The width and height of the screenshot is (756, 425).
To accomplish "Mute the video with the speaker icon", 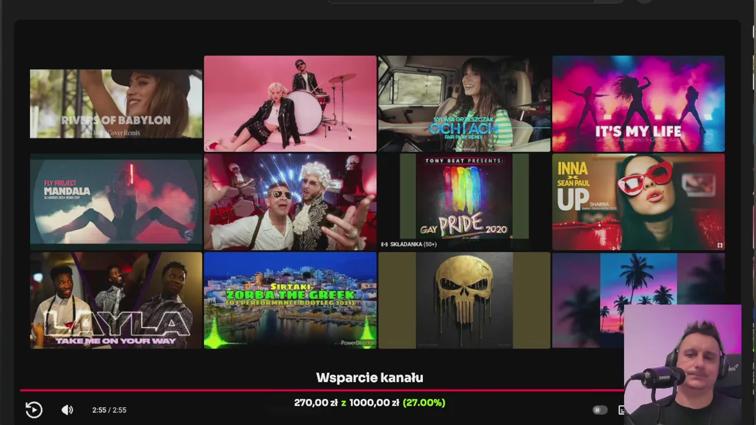I will click(x=67, y=410).
